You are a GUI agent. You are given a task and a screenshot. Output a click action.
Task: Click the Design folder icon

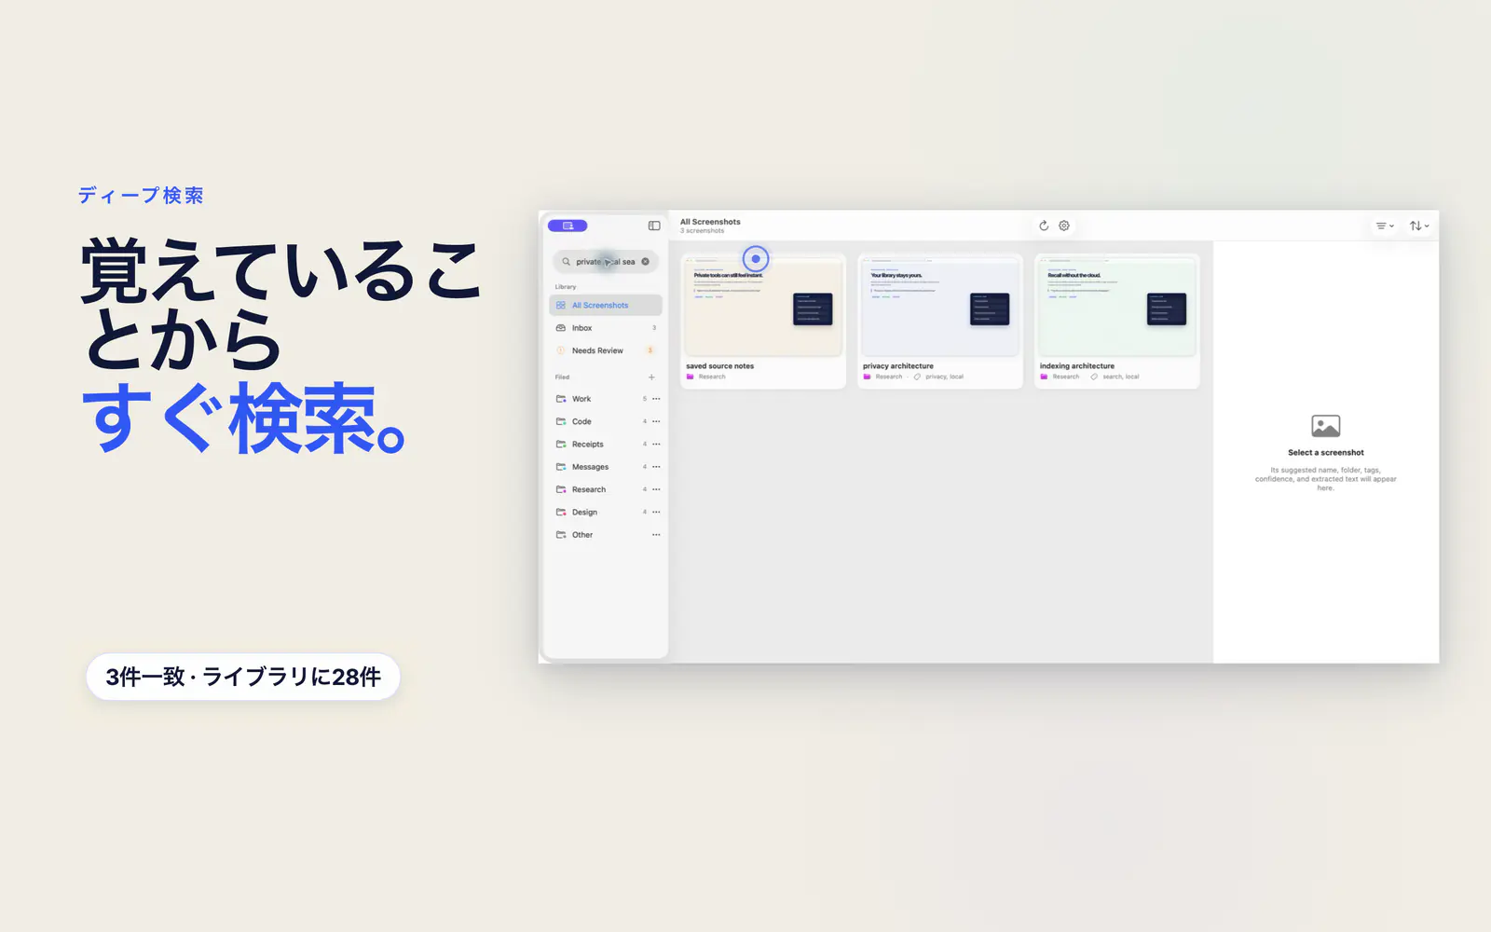pyautogui.click(x=561, y=513)
